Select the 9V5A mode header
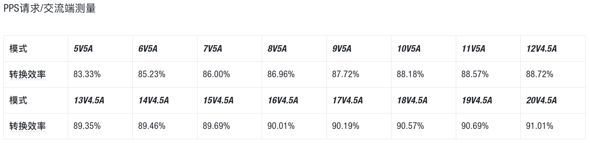Screen dimensions: 590x143 (342, 49)
